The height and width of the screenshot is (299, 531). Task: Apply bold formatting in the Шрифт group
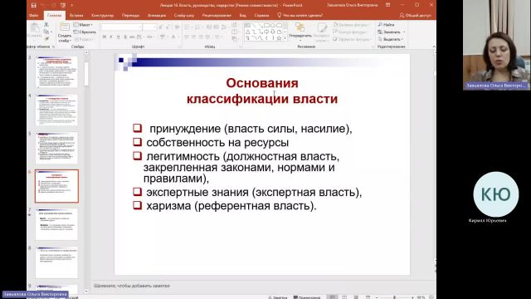(x=105, y=37)
